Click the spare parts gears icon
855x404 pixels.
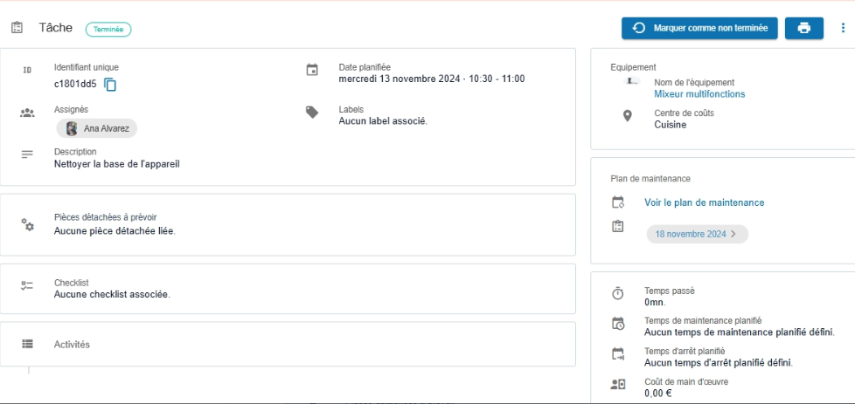point(28,224)
